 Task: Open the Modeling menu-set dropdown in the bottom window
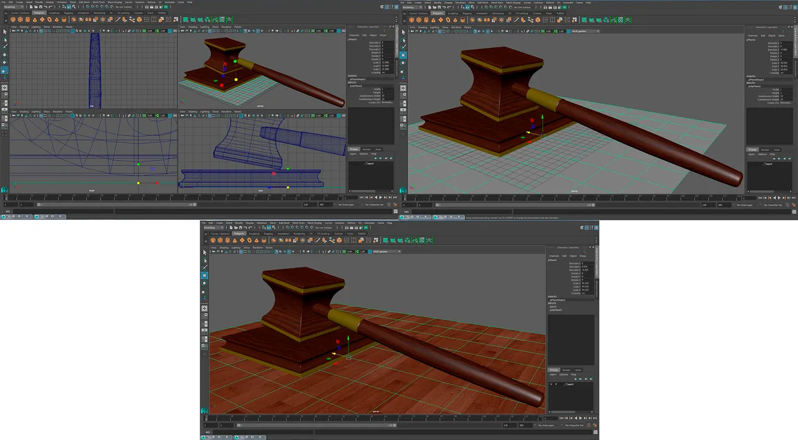(213, 228)
